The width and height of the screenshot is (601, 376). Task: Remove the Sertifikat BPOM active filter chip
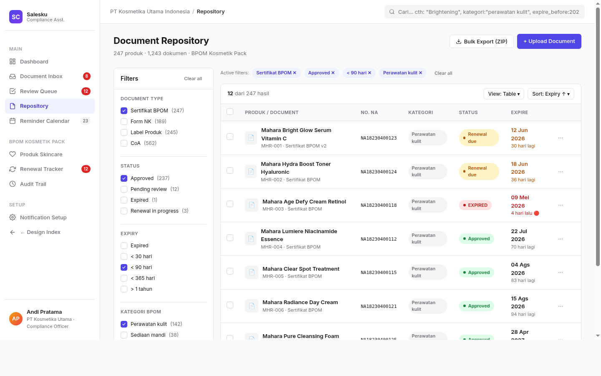(294, 73)
